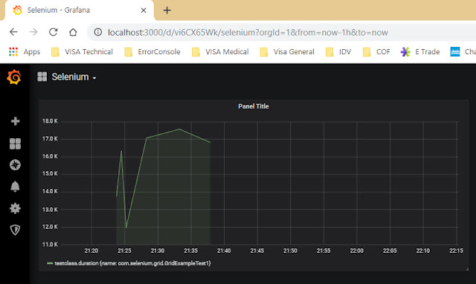This screenshot has height=284, width=476.
Task: Click the site information icon in address bar
Action: coord(97,32)
